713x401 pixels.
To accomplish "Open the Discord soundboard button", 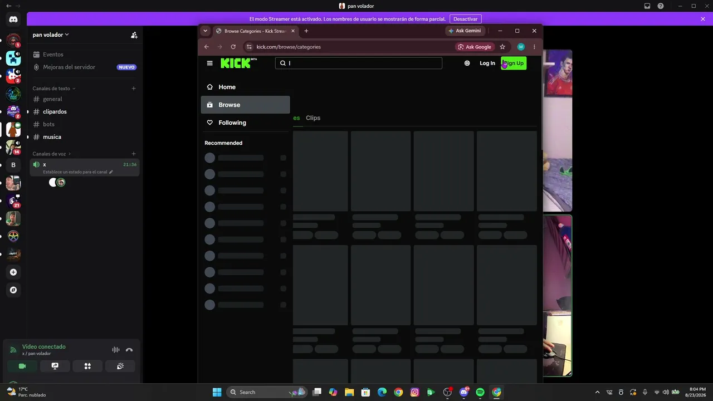I will pyautogui.click(x=120, y=366).
